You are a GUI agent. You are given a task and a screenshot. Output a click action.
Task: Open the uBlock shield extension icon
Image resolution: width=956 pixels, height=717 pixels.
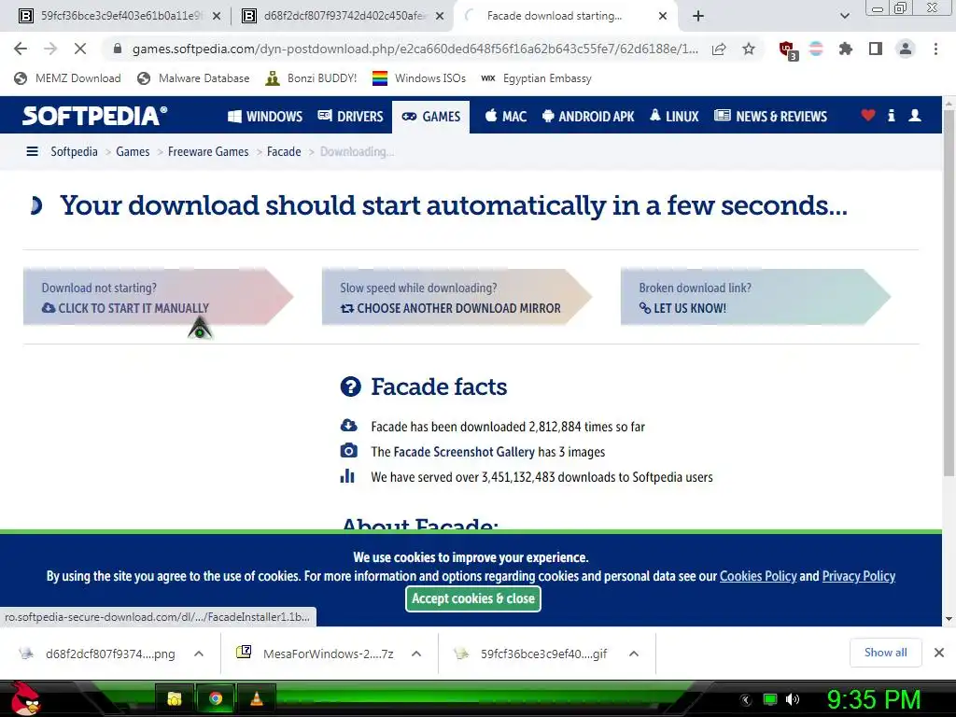pyautogui.click(x=788, y=49)
